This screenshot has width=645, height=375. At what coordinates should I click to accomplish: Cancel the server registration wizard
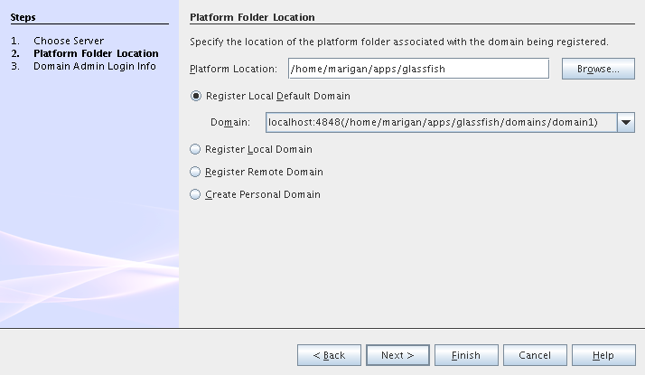[535, 355]
